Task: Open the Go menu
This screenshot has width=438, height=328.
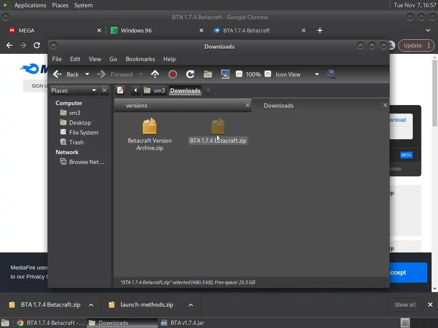Action: pyautogui.click(x=113, y=59)
